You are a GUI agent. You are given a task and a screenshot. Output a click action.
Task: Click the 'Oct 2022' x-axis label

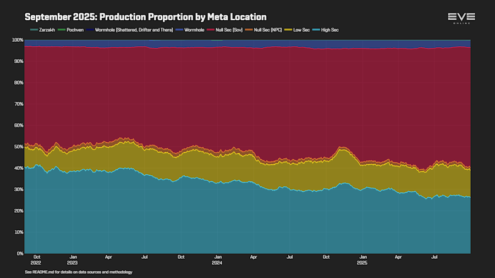pos(36,260)
